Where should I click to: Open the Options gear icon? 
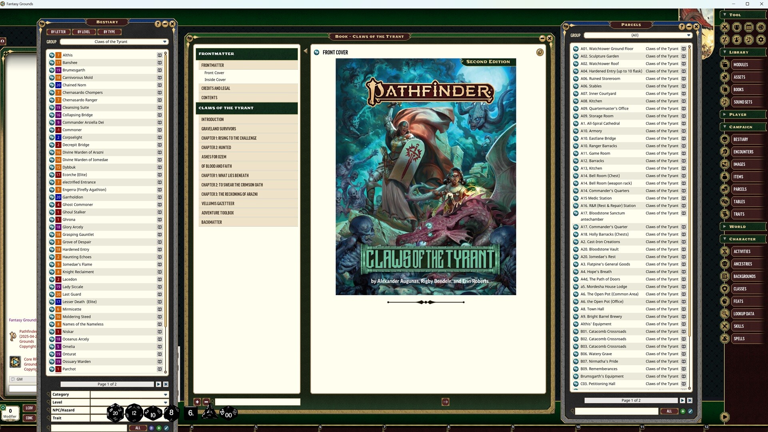click(x=760, y=40)
